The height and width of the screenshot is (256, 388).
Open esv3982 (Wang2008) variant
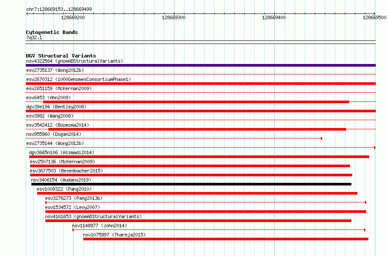(50, 116)
